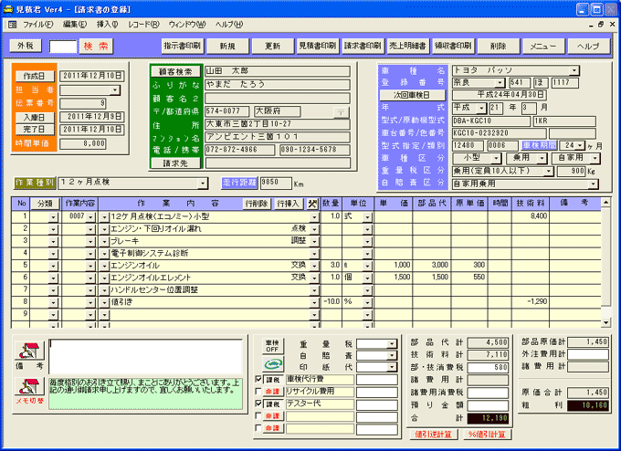Viewport: 621px width, 451px height.
Task: Click the 行削除 button
Action: 257,204
